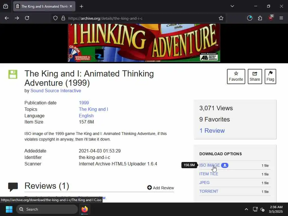Select the identifier text the-king-and-i-c
288x216 pixels.
(x=94, y=157)
